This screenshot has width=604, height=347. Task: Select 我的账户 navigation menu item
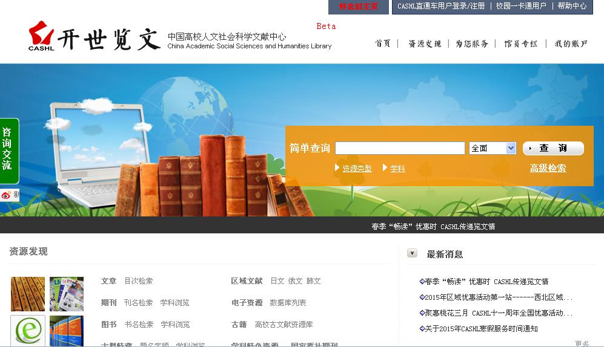coord(571,44)
